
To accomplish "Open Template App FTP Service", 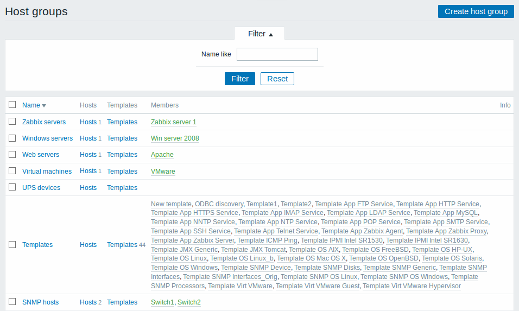I will tap(354, 204).
